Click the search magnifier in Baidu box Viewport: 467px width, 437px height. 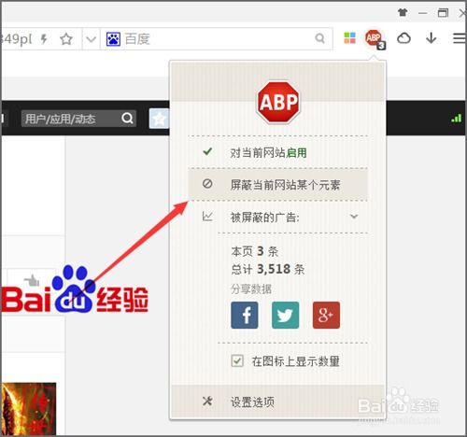(319, 38)
